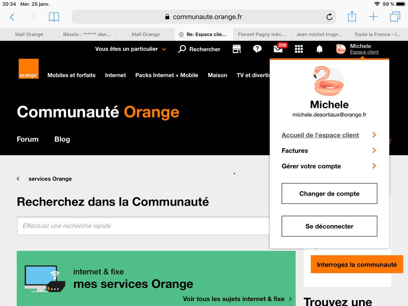The height and width of the screenshot is (306, 408).
Task: Open Safari share sheet icon
Action: (x=352, y=16)
